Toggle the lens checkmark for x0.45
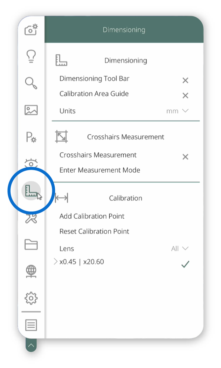The width and height of the screenshot is (221, 368). tap(185, 264)
